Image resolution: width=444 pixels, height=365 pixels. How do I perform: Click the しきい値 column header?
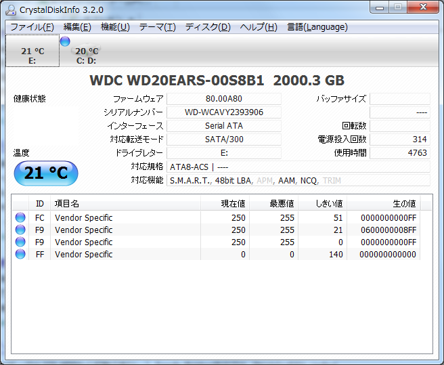tap(323, 203)
